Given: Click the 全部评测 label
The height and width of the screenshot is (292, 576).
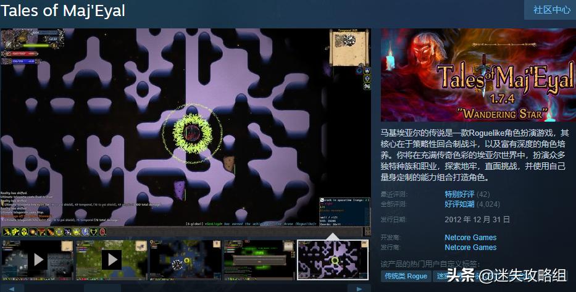Looking at the screenshot, I should [x=394, y=204].
